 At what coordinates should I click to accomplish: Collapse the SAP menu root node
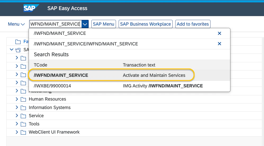point(11,50)
